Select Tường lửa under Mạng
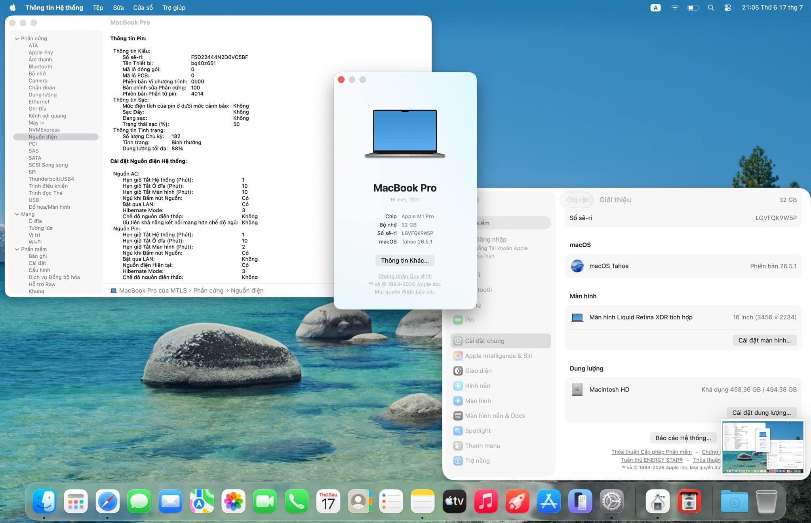Viewport: 811px width, 523px height. 40,228
